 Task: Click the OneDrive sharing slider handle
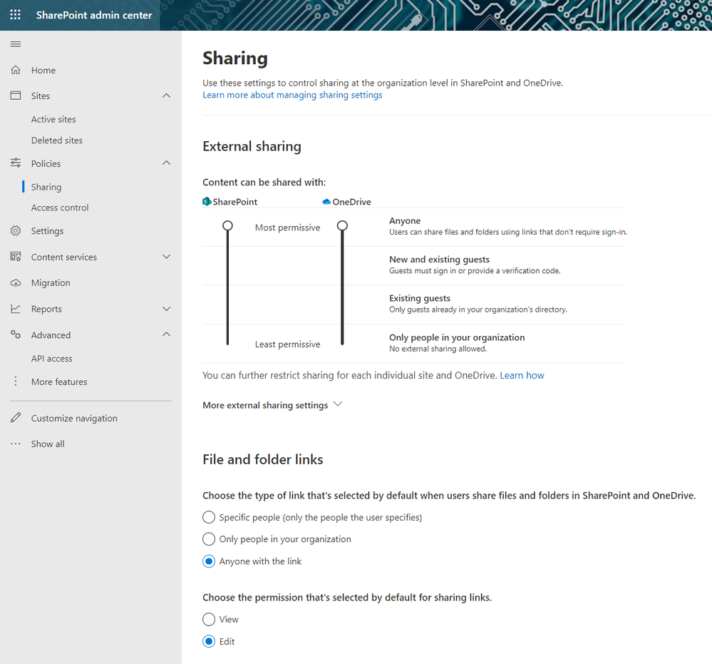point(342,226)
